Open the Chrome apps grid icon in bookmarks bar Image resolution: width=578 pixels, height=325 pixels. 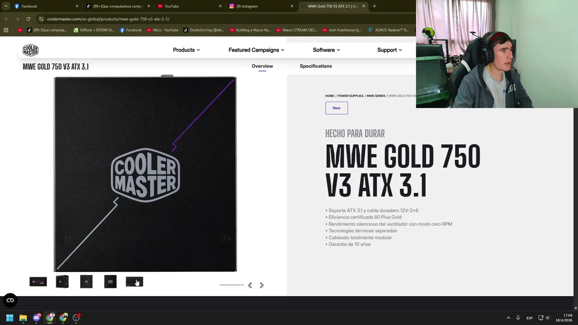point(6,30)
